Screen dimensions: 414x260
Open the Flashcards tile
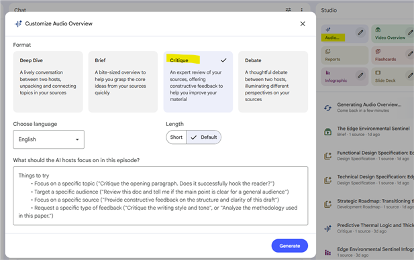coord(393,56)
